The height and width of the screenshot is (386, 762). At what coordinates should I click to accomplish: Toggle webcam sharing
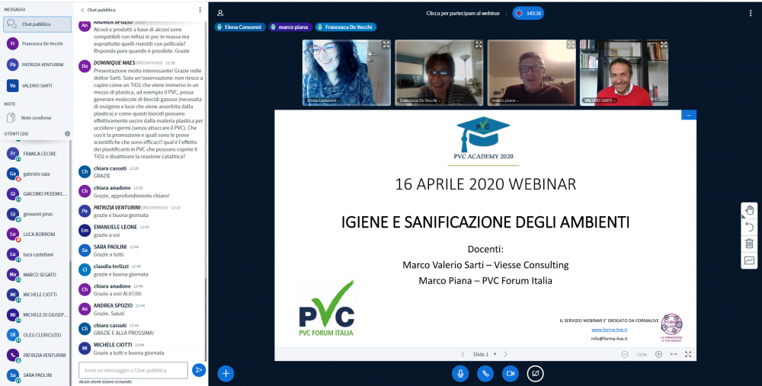[510, 373]
